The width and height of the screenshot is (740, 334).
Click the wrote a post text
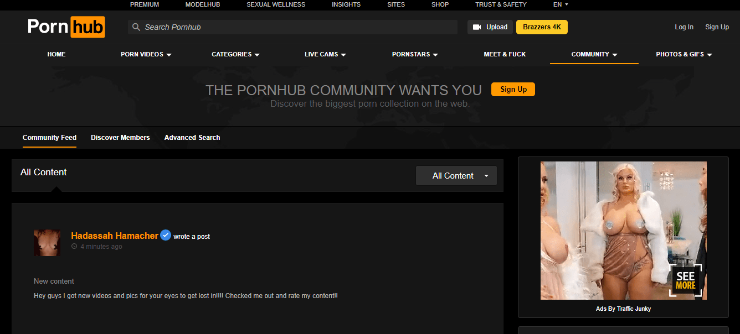(192, 237)
